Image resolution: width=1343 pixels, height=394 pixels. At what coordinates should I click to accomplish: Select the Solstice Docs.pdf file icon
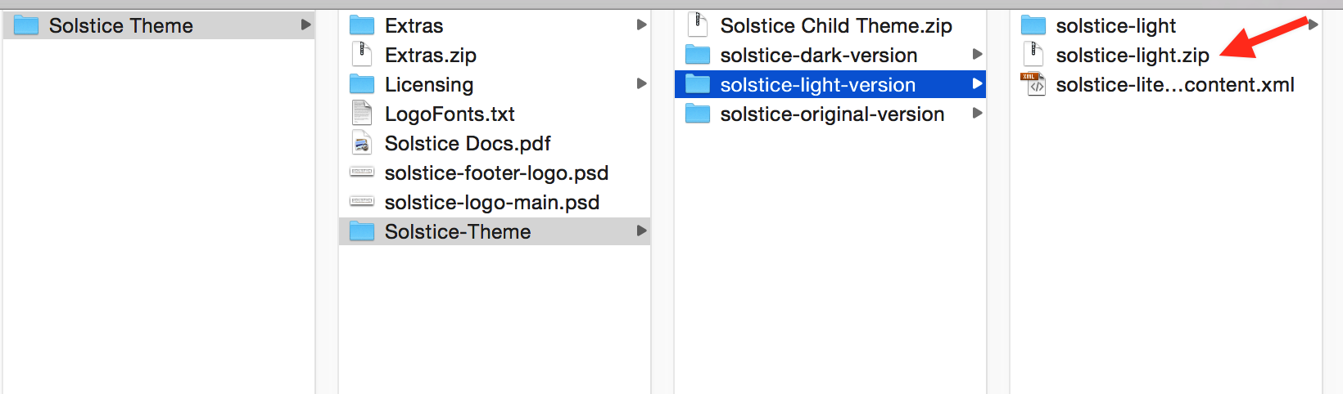tap(362, 143)
